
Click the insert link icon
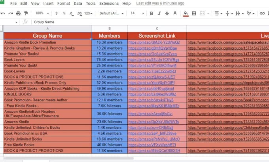point(262,13)
